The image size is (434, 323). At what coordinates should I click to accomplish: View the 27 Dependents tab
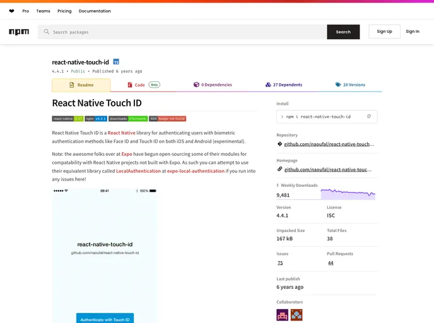click(284, 85)
